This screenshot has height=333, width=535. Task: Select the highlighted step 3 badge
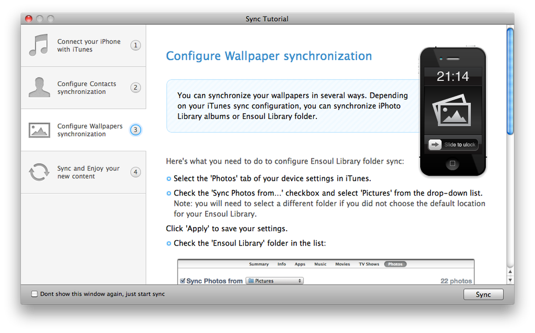[x=135, y=130]
